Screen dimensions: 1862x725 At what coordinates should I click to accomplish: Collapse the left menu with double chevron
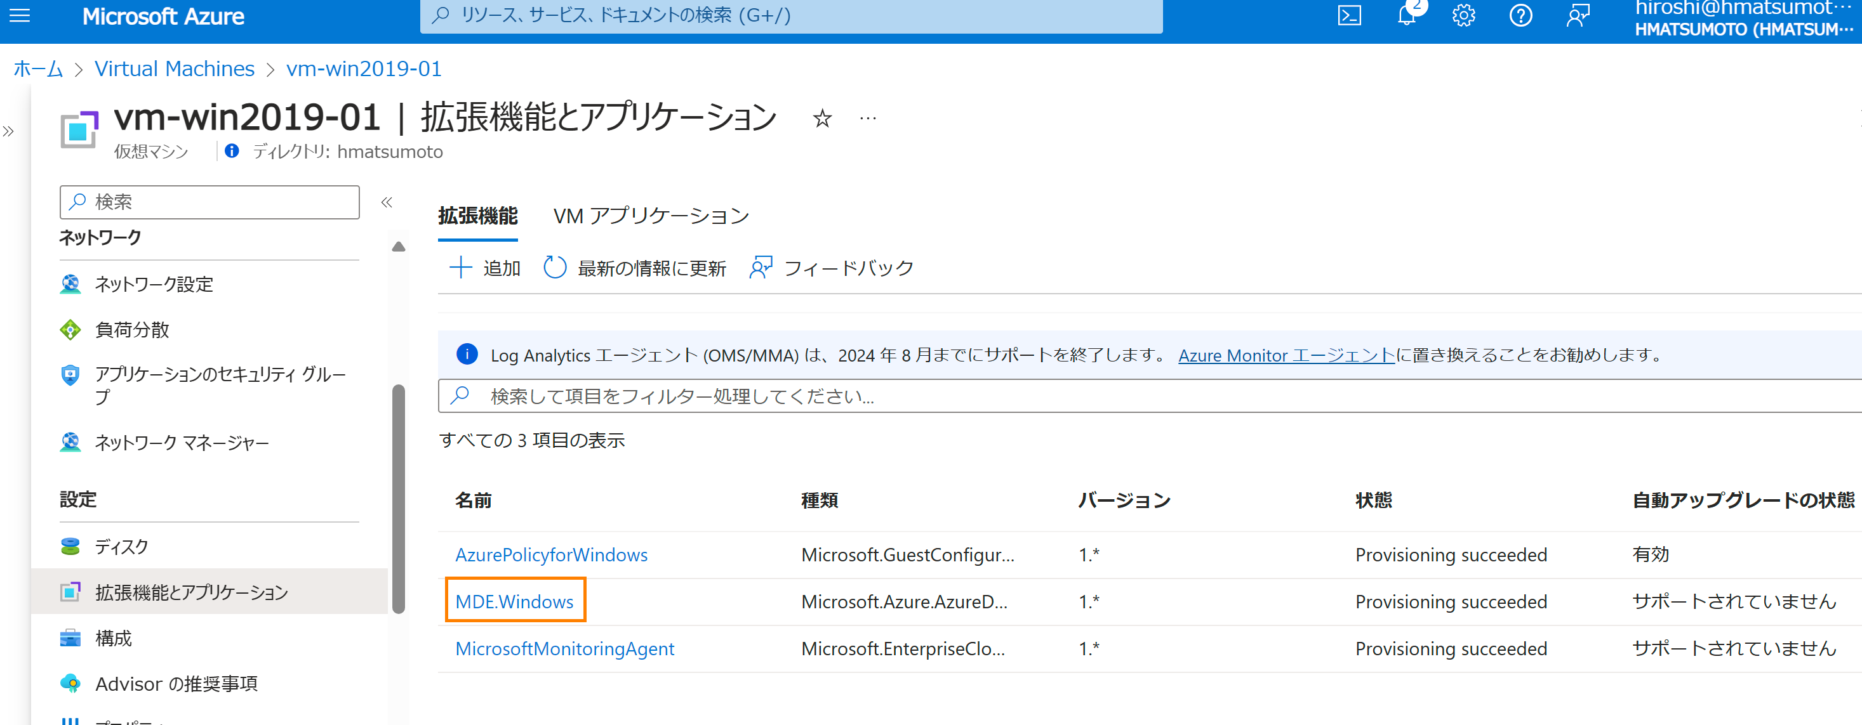coord(387,202)
